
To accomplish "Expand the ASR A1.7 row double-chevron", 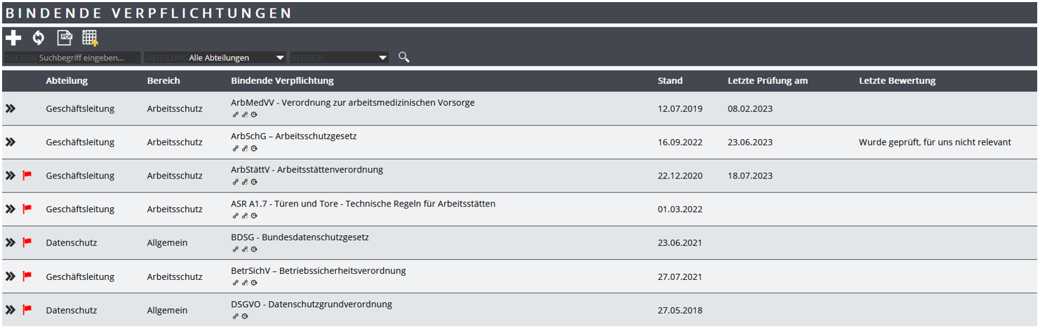I will [x=10, y=209].
